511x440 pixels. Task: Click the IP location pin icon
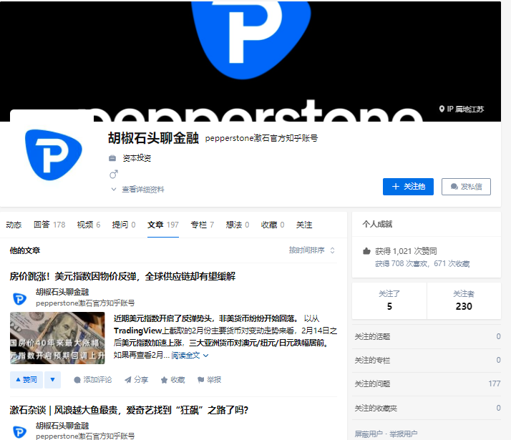[x=442, y=109]
